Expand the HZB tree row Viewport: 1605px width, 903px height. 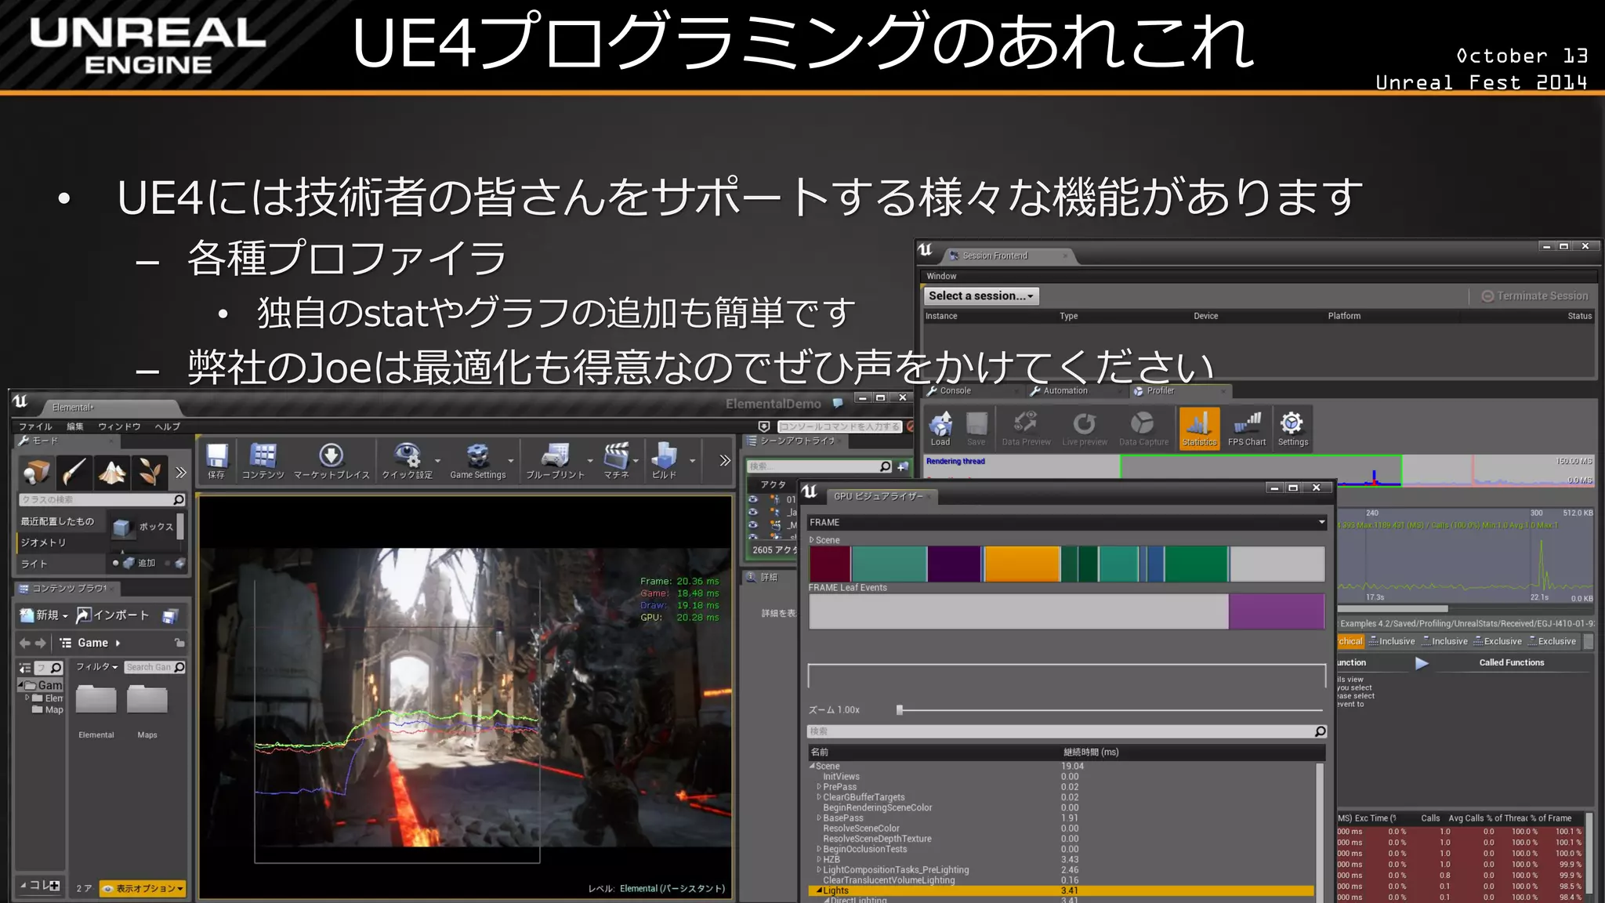820,860
